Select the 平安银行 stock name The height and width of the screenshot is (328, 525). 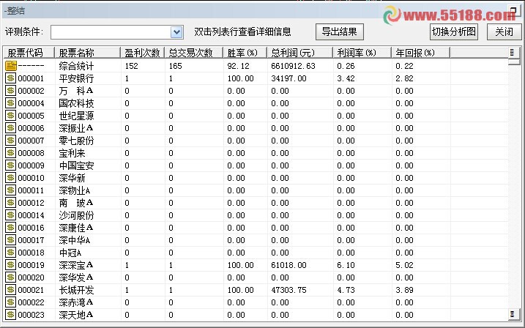pos(76,78)
